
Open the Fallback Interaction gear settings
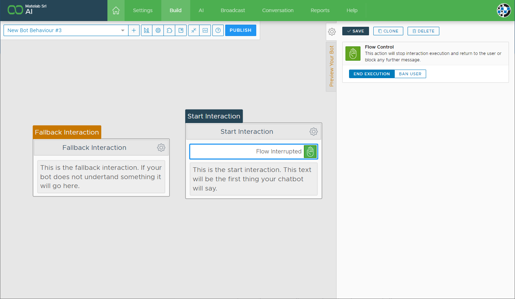point(161,148)
